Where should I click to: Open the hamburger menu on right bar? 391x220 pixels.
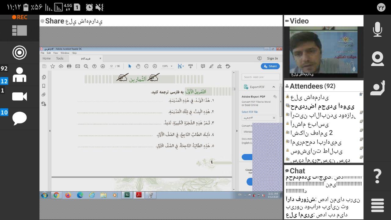pyautogui.click(x=378, y=205)
